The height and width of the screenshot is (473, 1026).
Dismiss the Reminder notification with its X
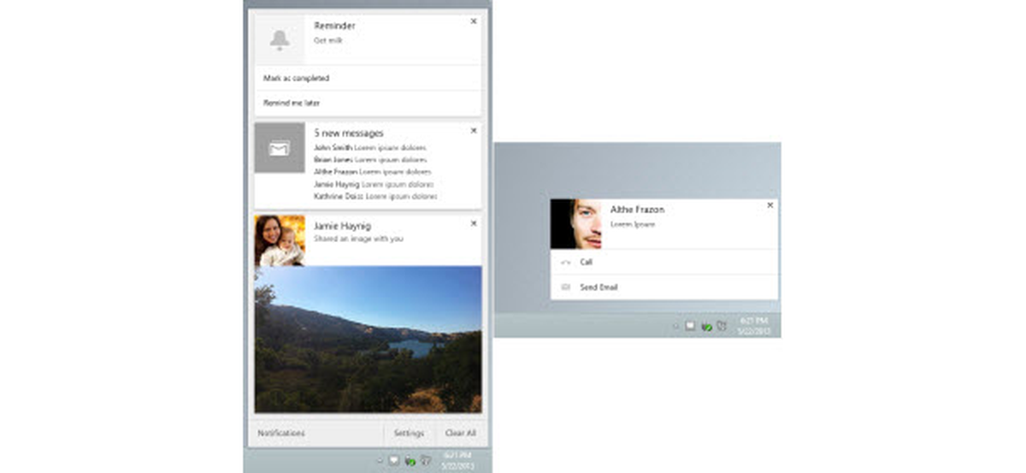point(474,21)
